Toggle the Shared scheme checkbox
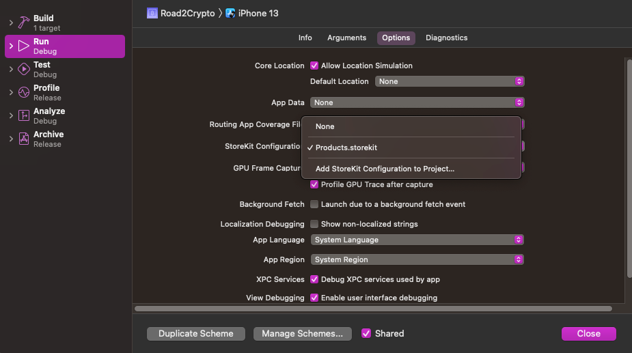The width and height of the screenshot is (632, 353). (x=366, y=333)
